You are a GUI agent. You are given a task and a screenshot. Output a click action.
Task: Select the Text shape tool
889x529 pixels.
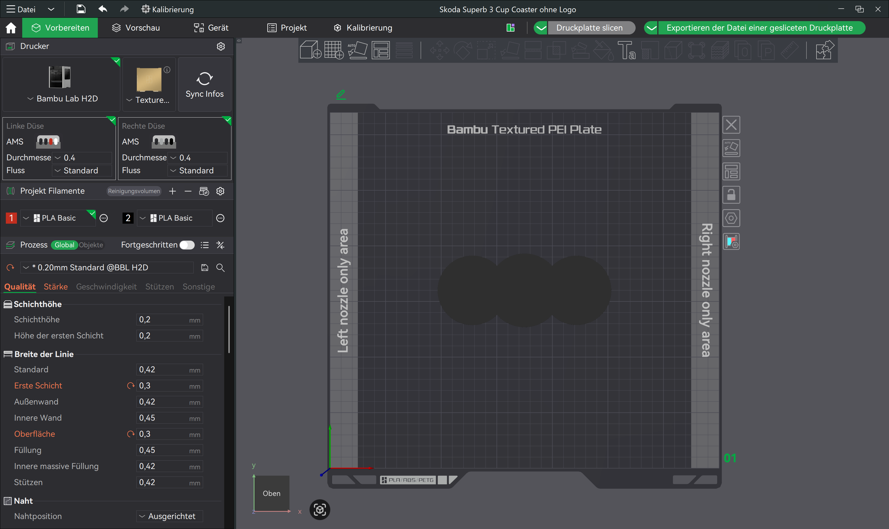pyautogui.click(x=626, y=50)
